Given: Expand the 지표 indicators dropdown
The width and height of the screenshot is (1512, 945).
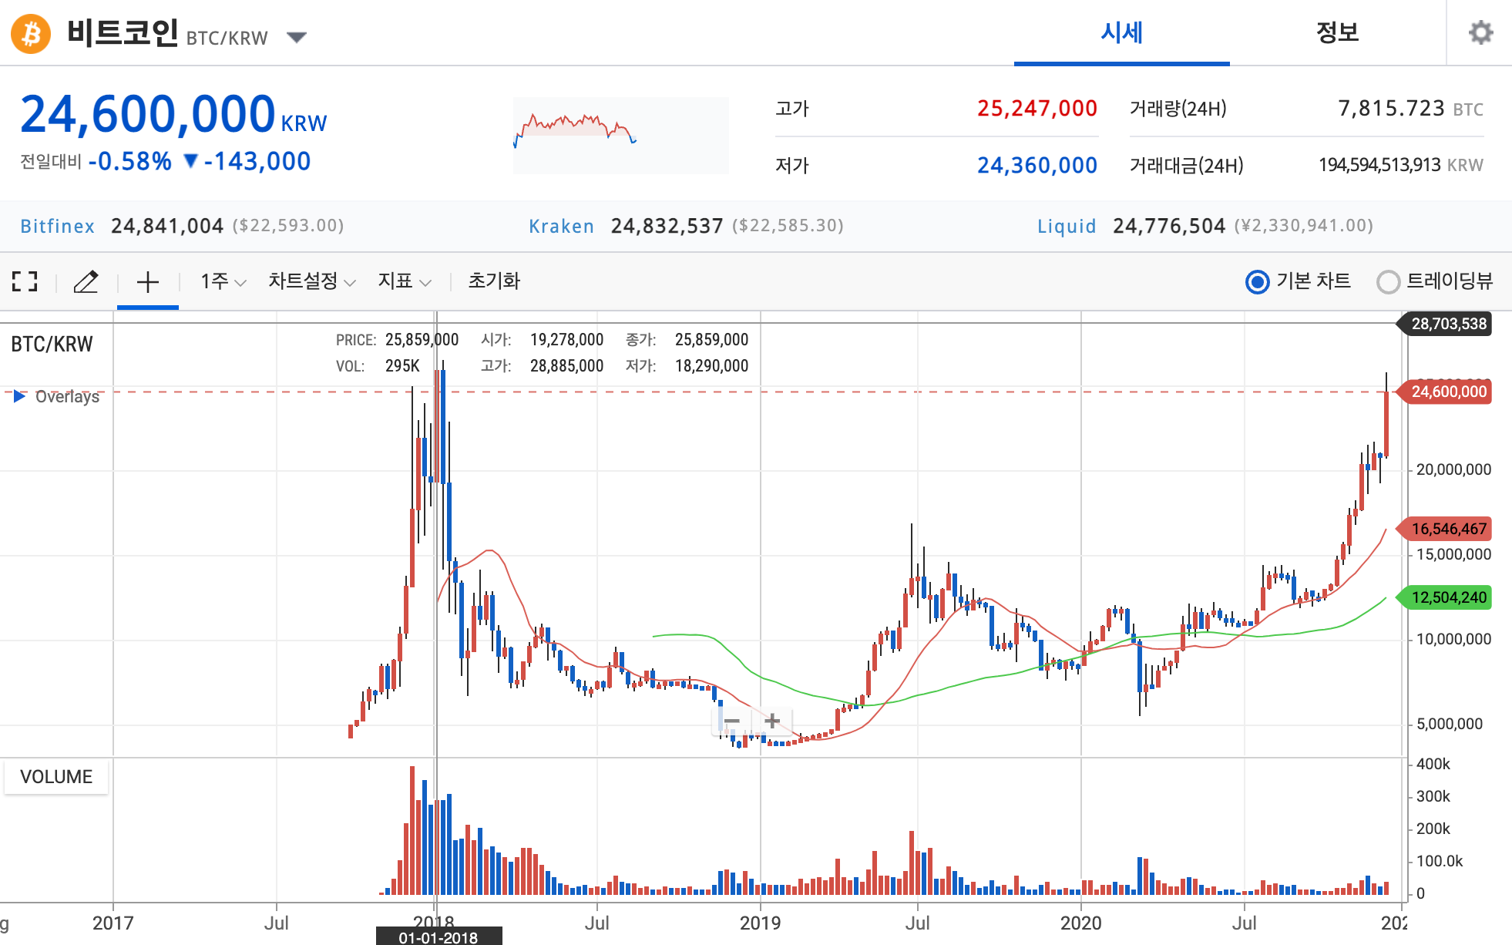Looking at the screenshot, I should (404, 281).
